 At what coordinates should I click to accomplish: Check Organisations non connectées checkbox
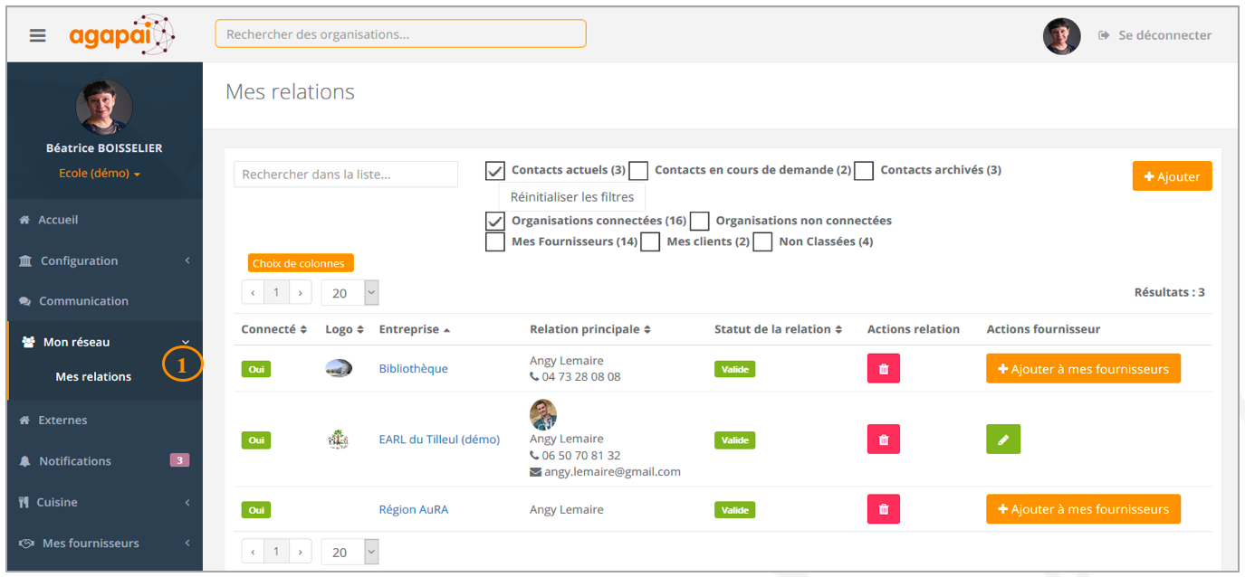pyautogui.click(x=699, y=222)
